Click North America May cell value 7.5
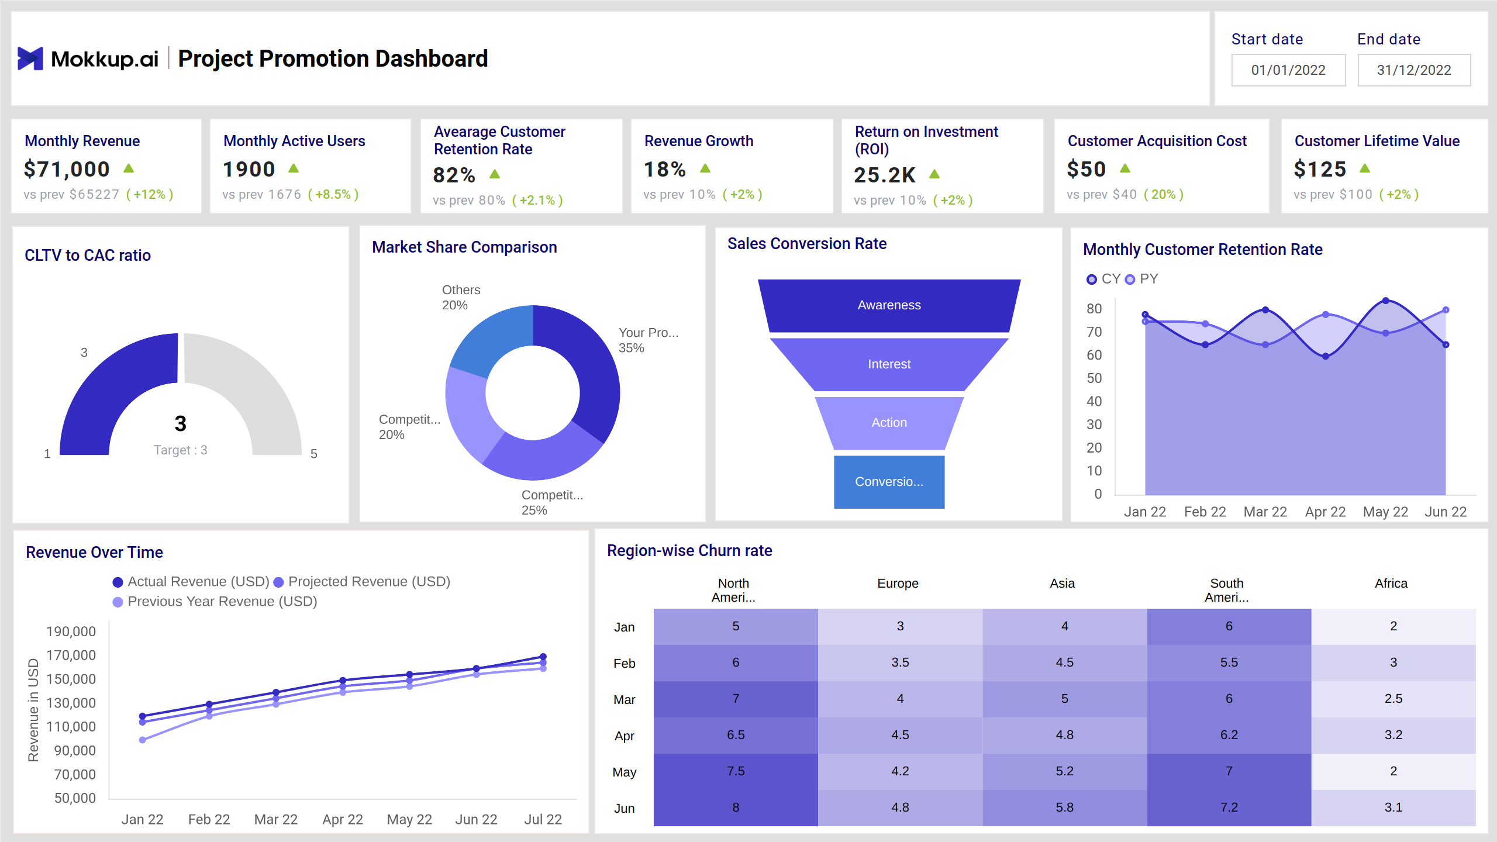 click(x=736, y=771)
